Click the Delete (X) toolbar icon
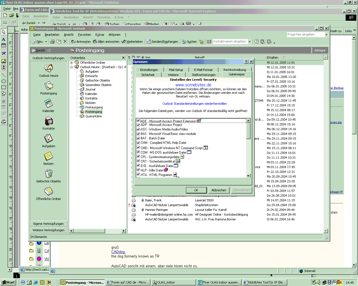Viewport: 358px width, 286px height. [x=65, y=42]
